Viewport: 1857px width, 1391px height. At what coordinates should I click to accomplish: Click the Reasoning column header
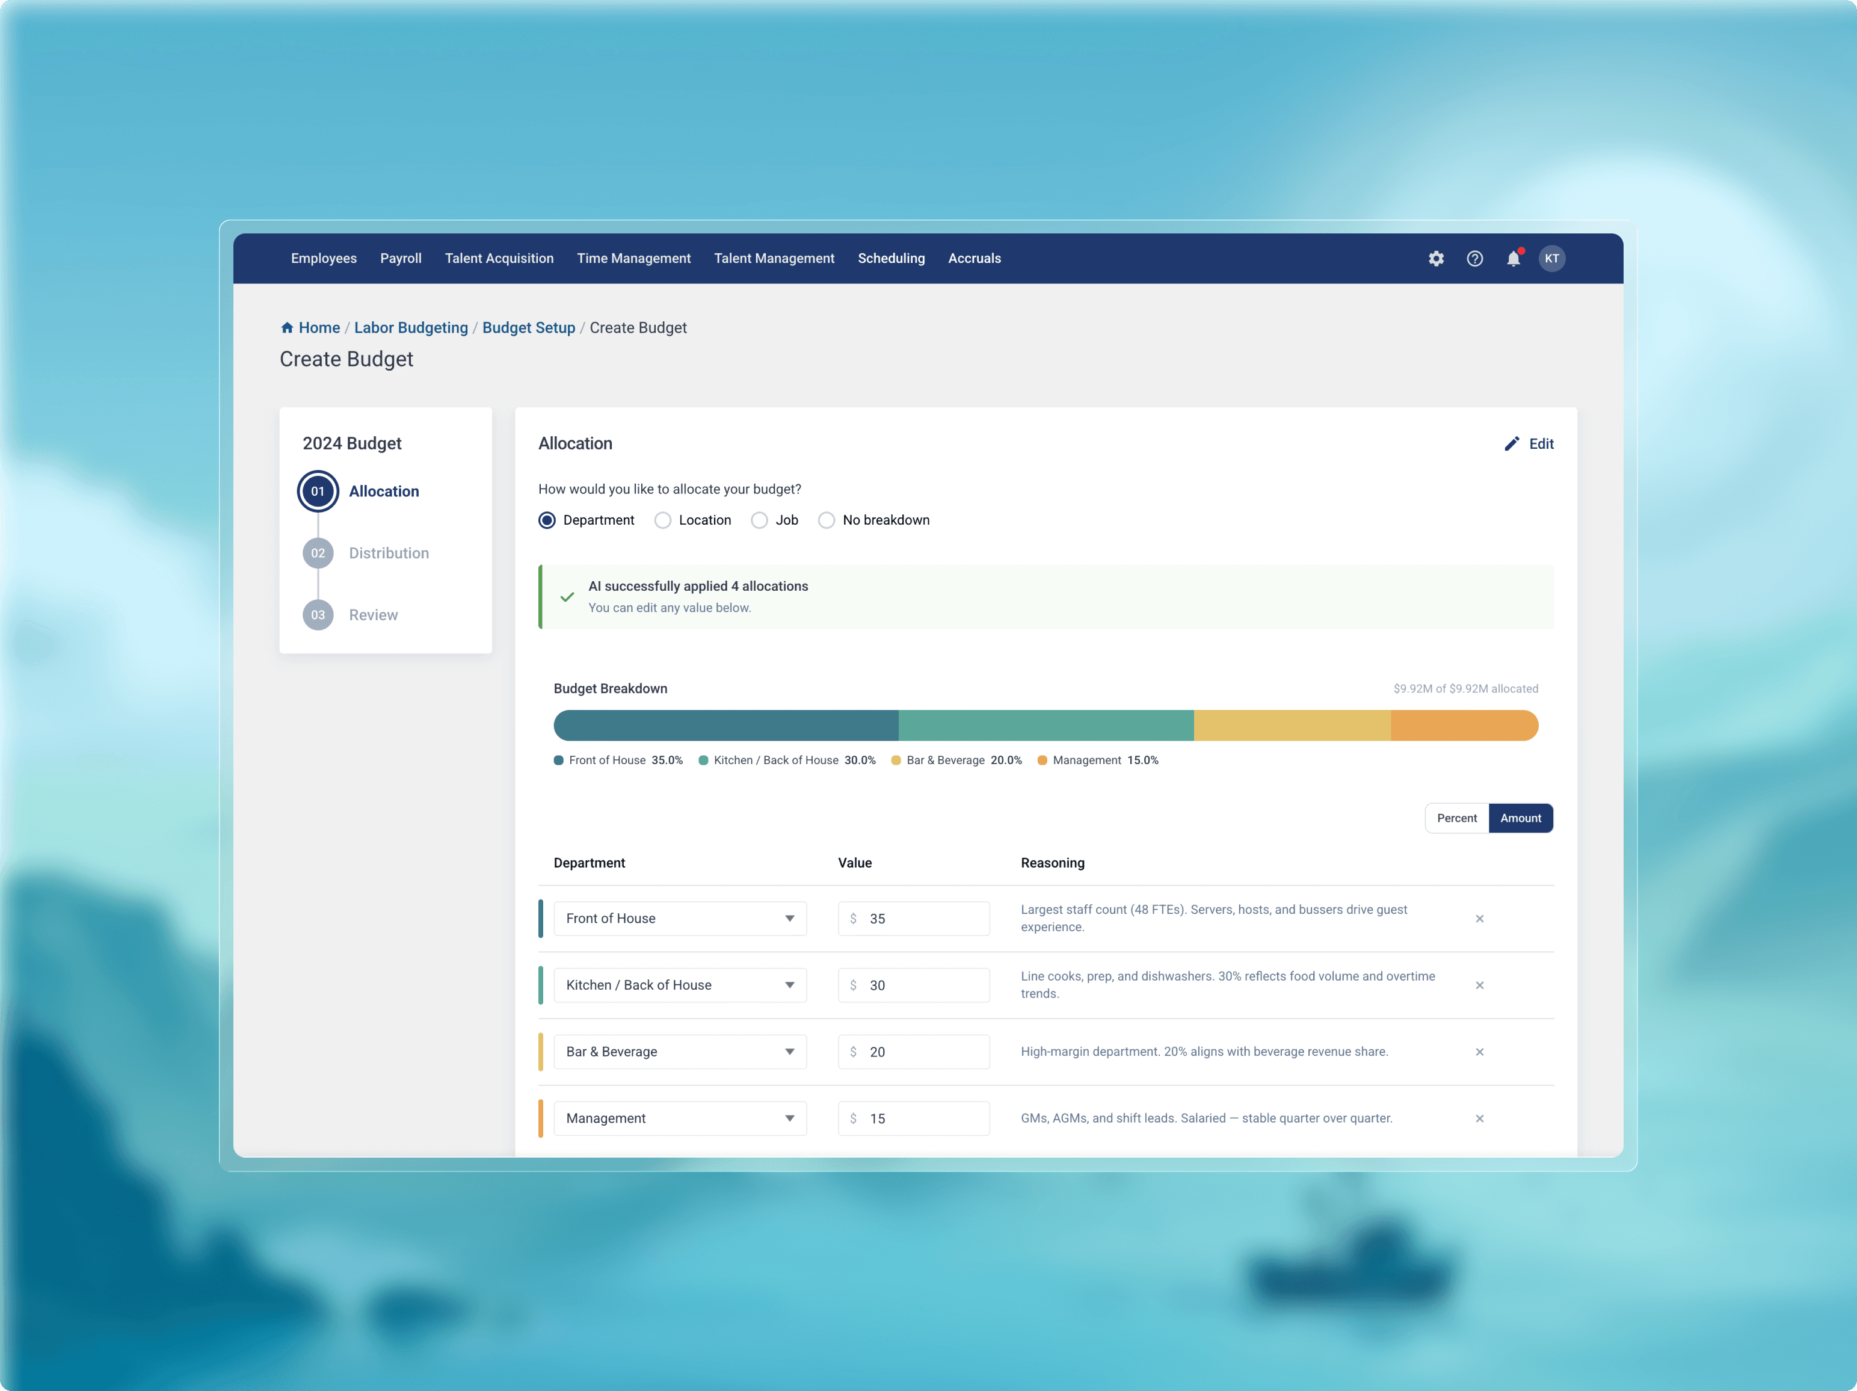click(1053, 863)
